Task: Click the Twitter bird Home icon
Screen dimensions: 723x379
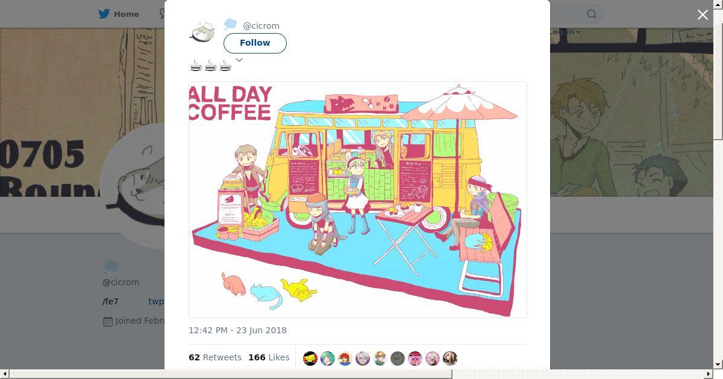Action: [x=104, y=14]
